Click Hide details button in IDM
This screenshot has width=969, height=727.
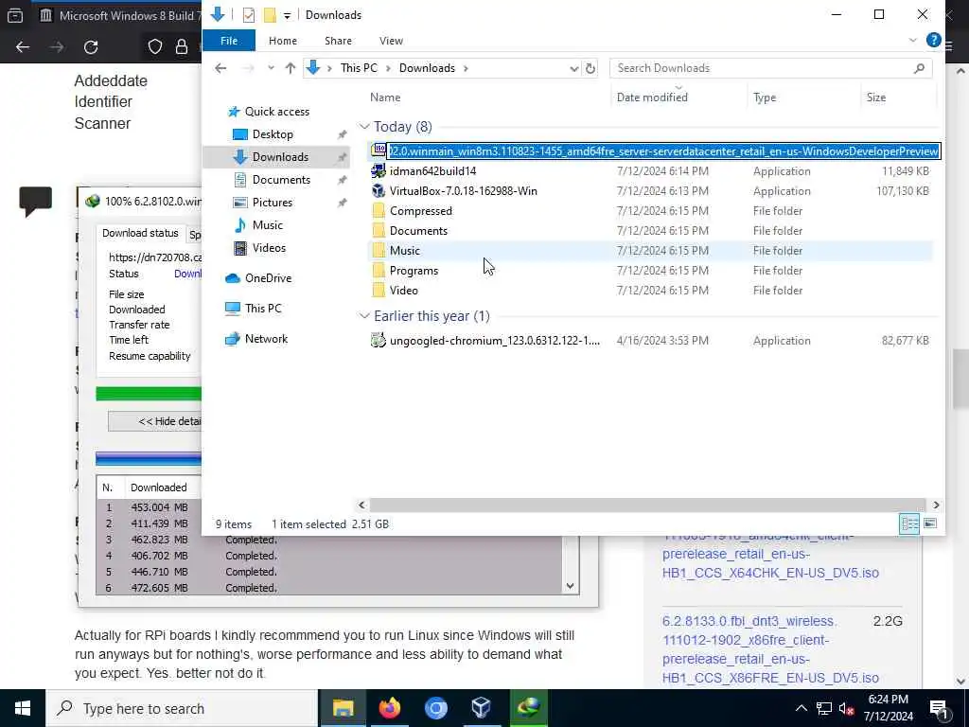[155, 421]
